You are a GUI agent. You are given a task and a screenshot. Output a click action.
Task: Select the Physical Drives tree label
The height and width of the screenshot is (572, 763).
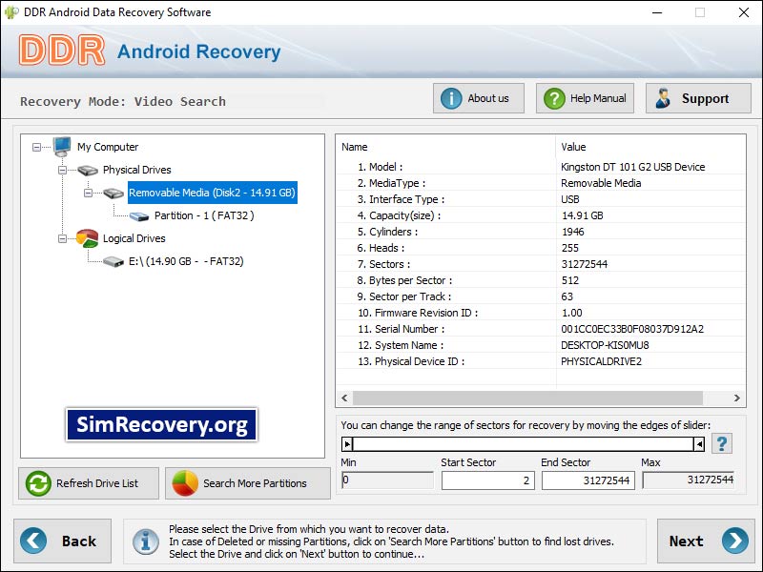[x=136, y=170]
